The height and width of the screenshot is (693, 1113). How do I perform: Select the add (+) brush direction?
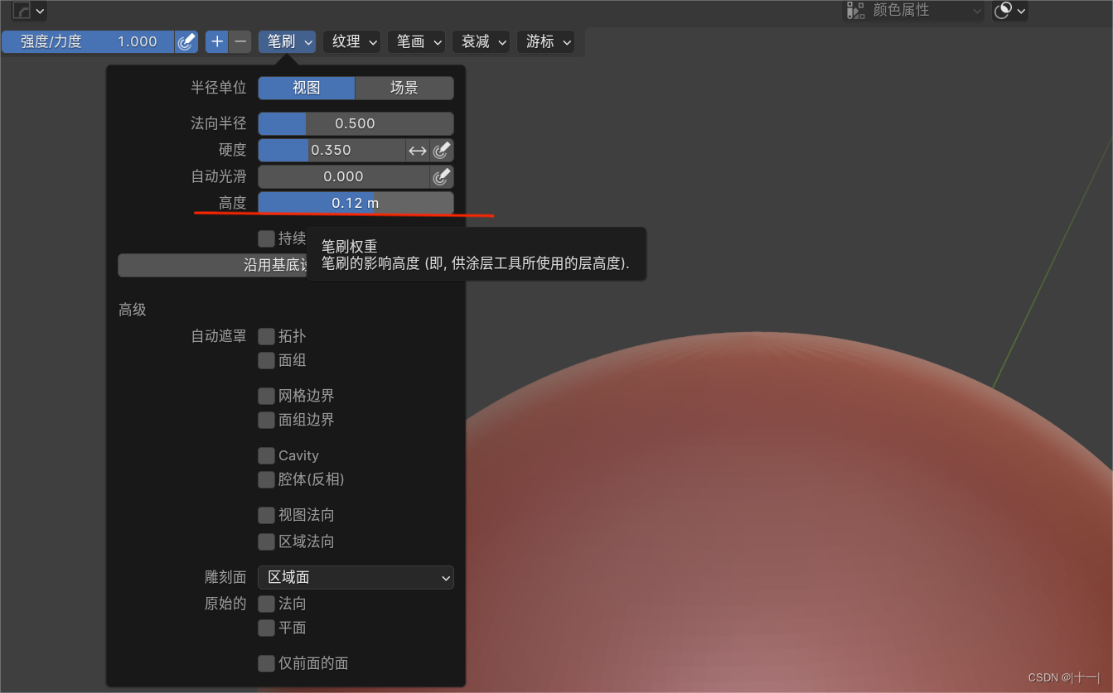click(x=216, y=41)
